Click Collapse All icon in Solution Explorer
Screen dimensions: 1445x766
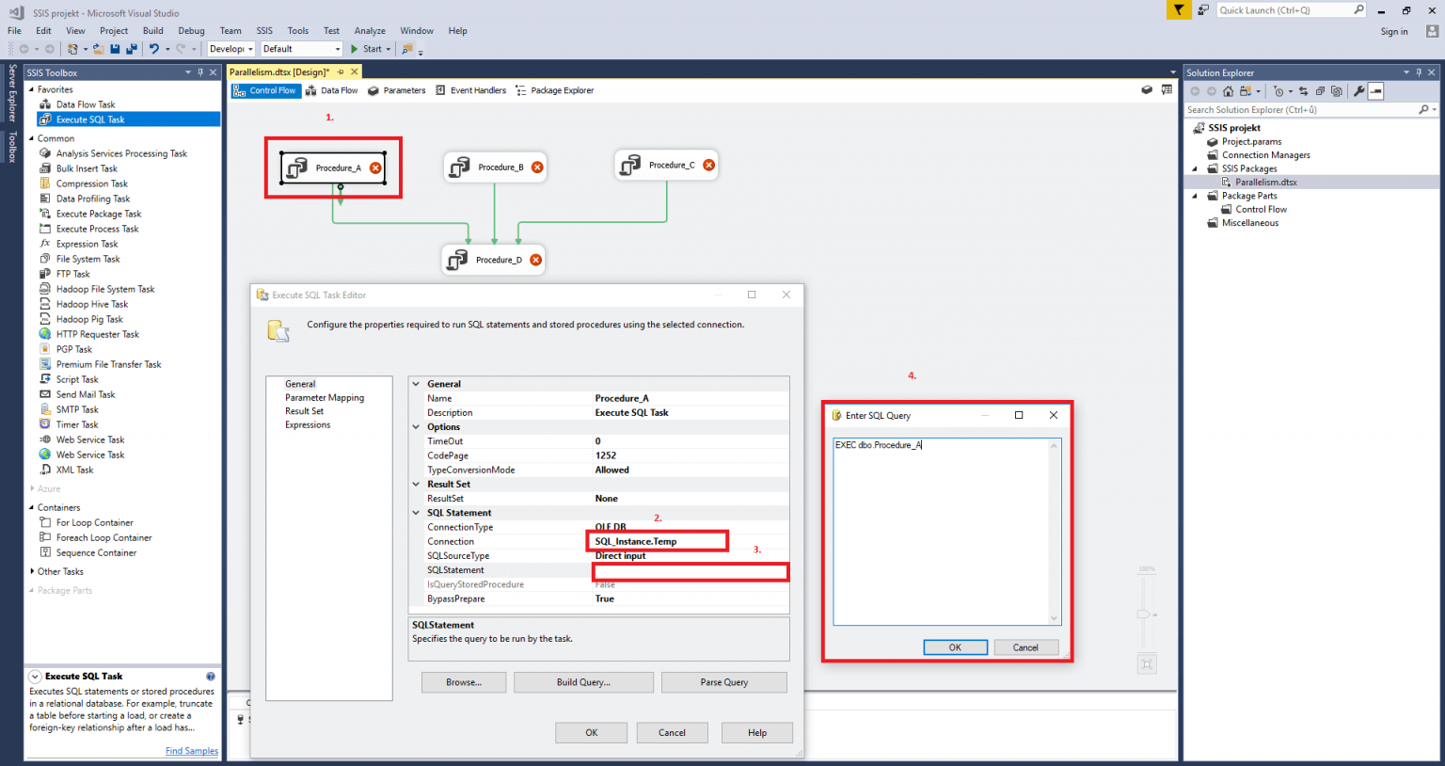click(1320, 91)
